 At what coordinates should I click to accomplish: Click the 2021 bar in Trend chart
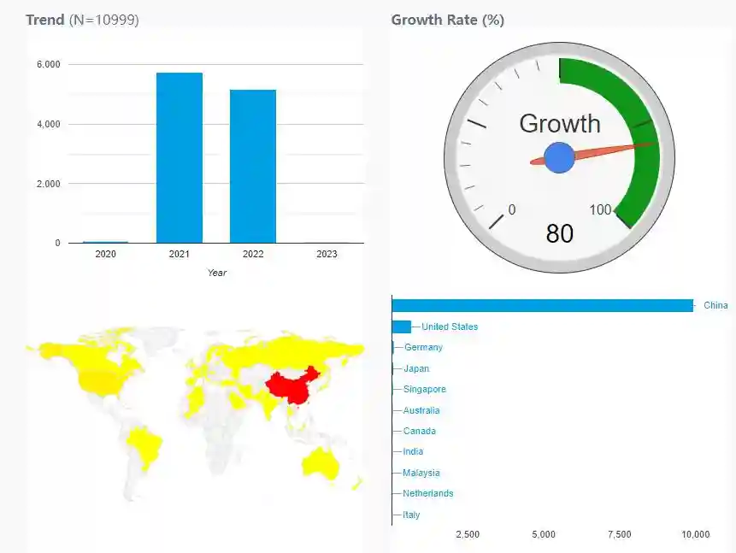point(180,158)
